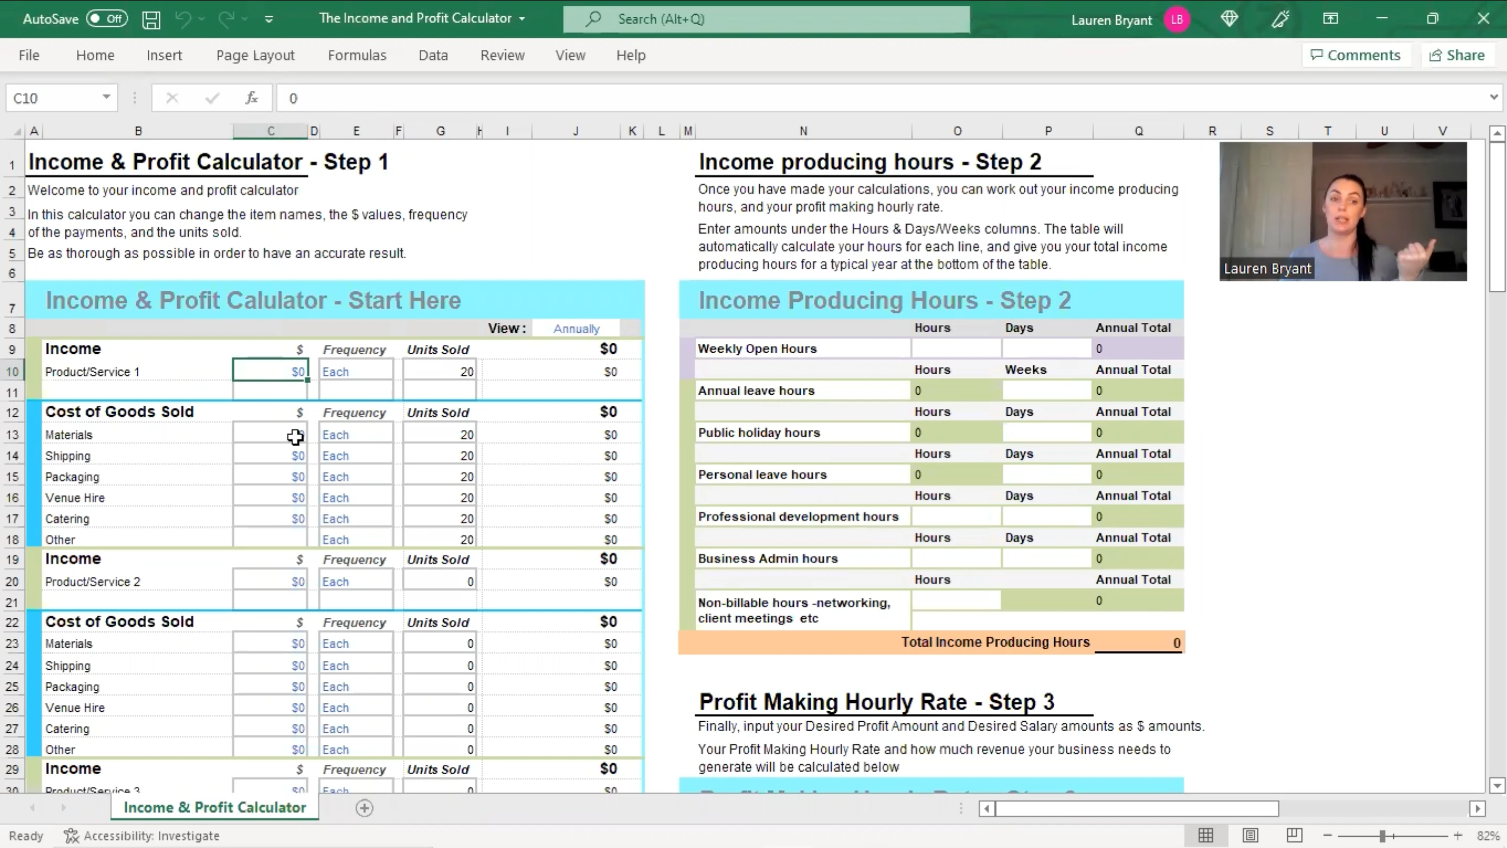Screen dimensions: 1507x848
Task: Select the Income & Profit Calculator sheet tab
Action: 215,807
